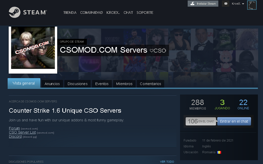Click the Romania flag icon
This screenshot has width=263, height=164.
click(219, 152)
